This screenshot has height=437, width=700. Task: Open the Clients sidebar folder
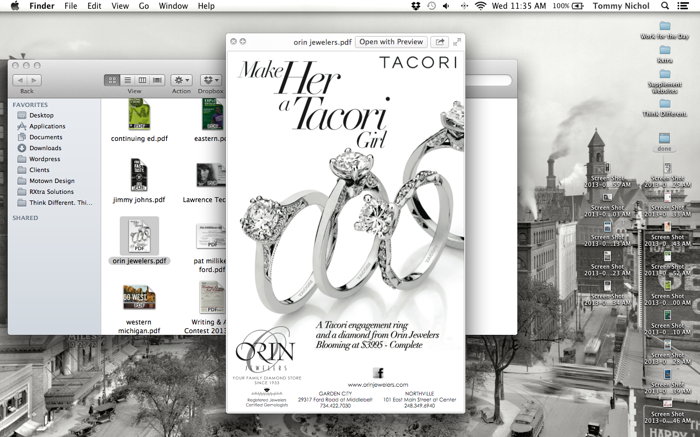point(39,170)
